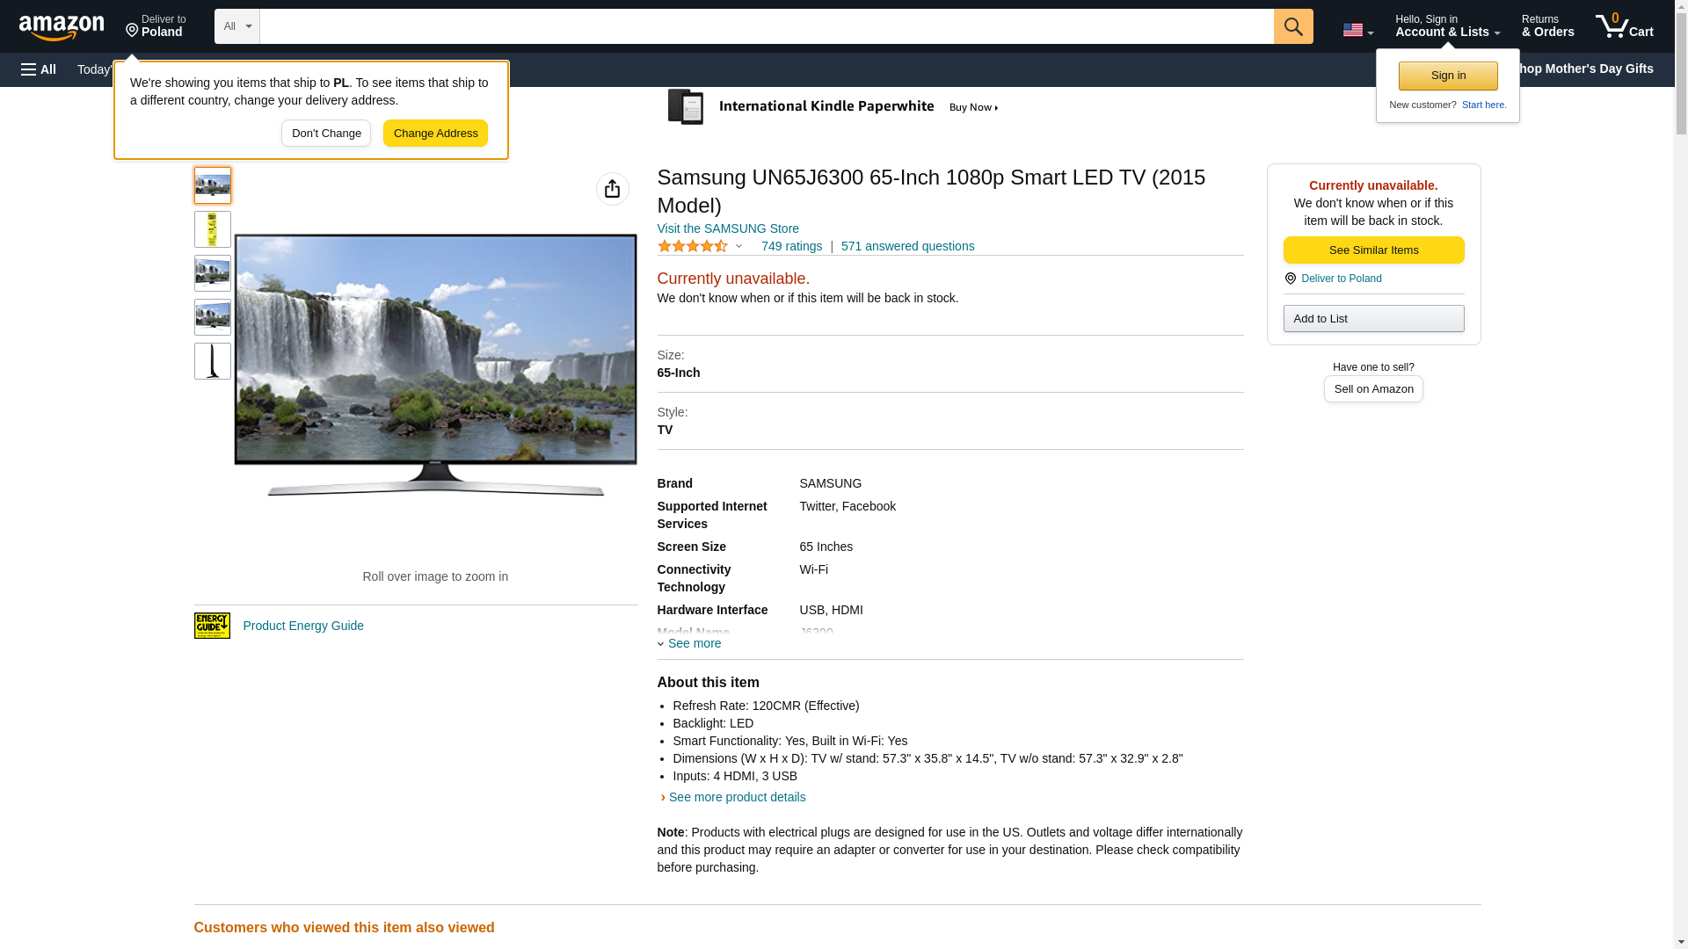The width and height of the screenshot is (1688, 949).
Task: Select the TV stand side-view thumbnail
Action: click(212, 361)
